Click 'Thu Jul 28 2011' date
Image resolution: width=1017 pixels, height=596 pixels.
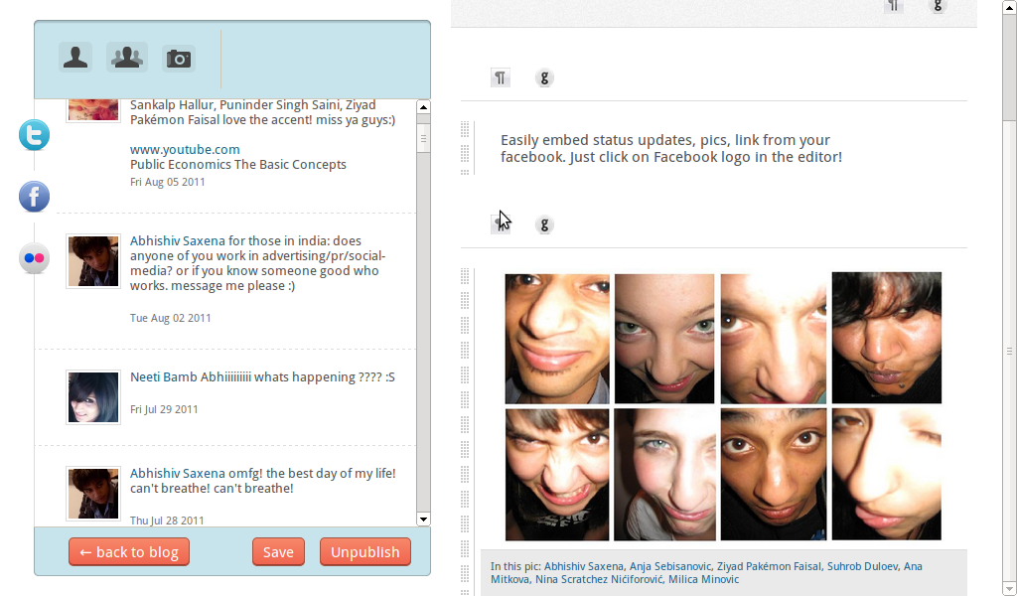tap(167, 521)
